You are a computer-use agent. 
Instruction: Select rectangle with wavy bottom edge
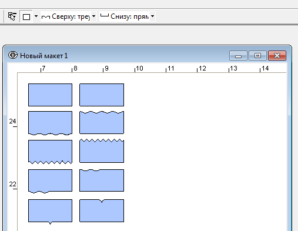pyautogui.click(x=50, y=123)
